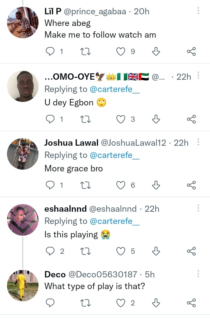210x318 pixels.
Task: Retweet eshaalnnd's 'Is this playing' reply
Action: [85, 251]
